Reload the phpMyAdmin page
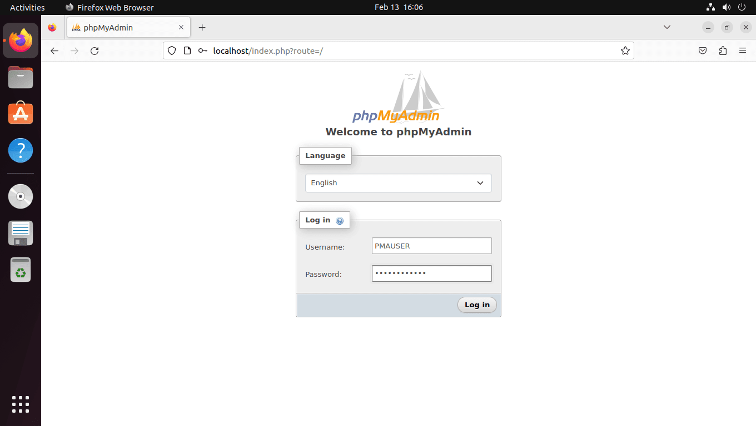The image size is (756, 426). point(94,50)
